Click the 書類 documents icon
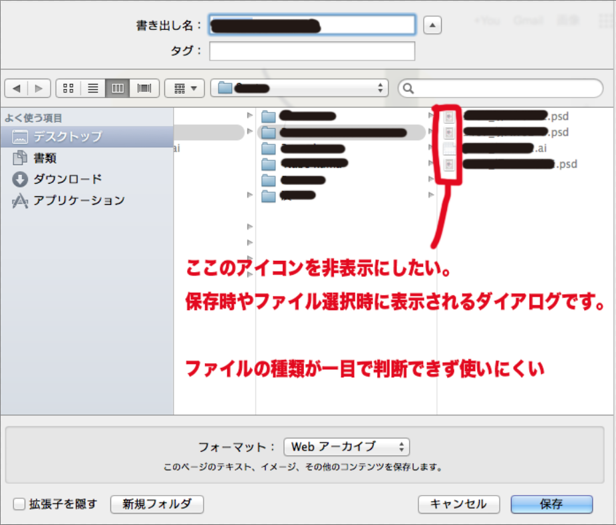The height and width of the screenshot is (525, 616). [x=20, y=158]
